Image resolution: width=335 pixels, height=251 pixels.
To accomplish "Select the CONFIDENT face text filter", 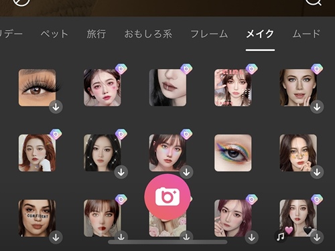I will [x=37, y=218].
